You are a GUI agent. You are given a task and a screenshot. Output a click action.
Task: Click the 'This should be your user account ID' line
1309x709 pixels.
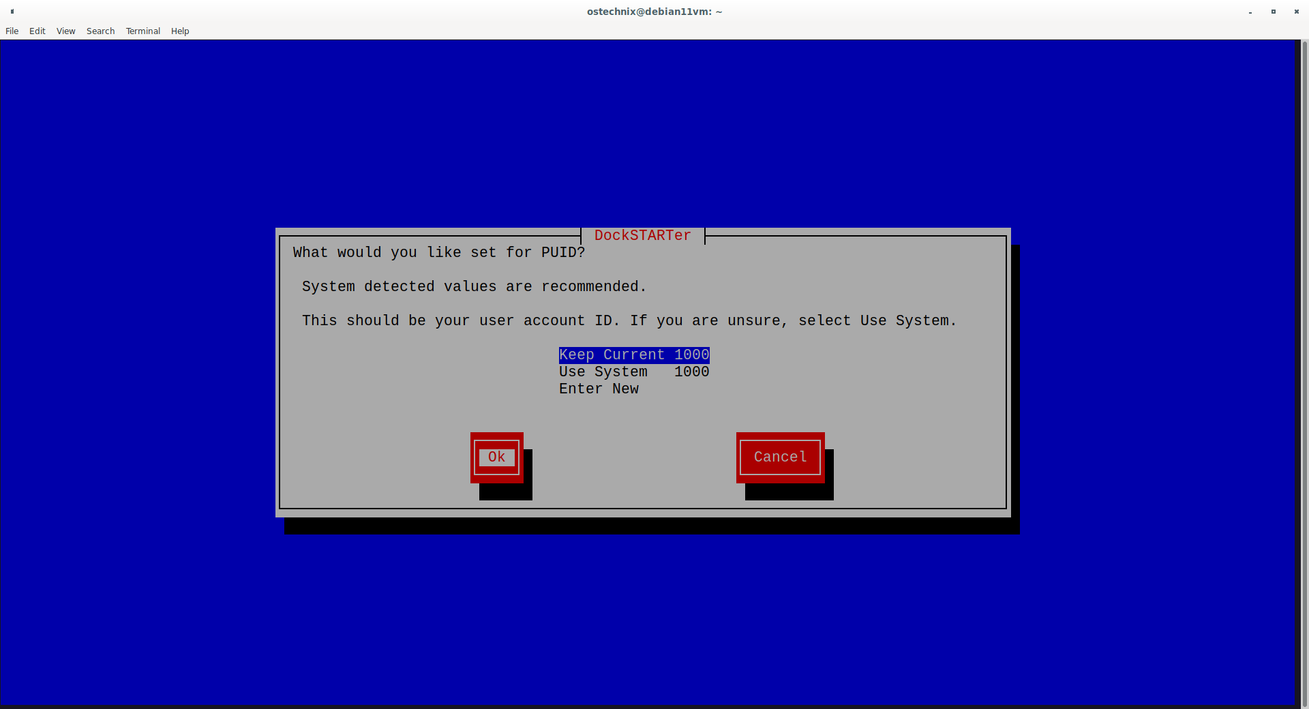[x=629, y=321]
